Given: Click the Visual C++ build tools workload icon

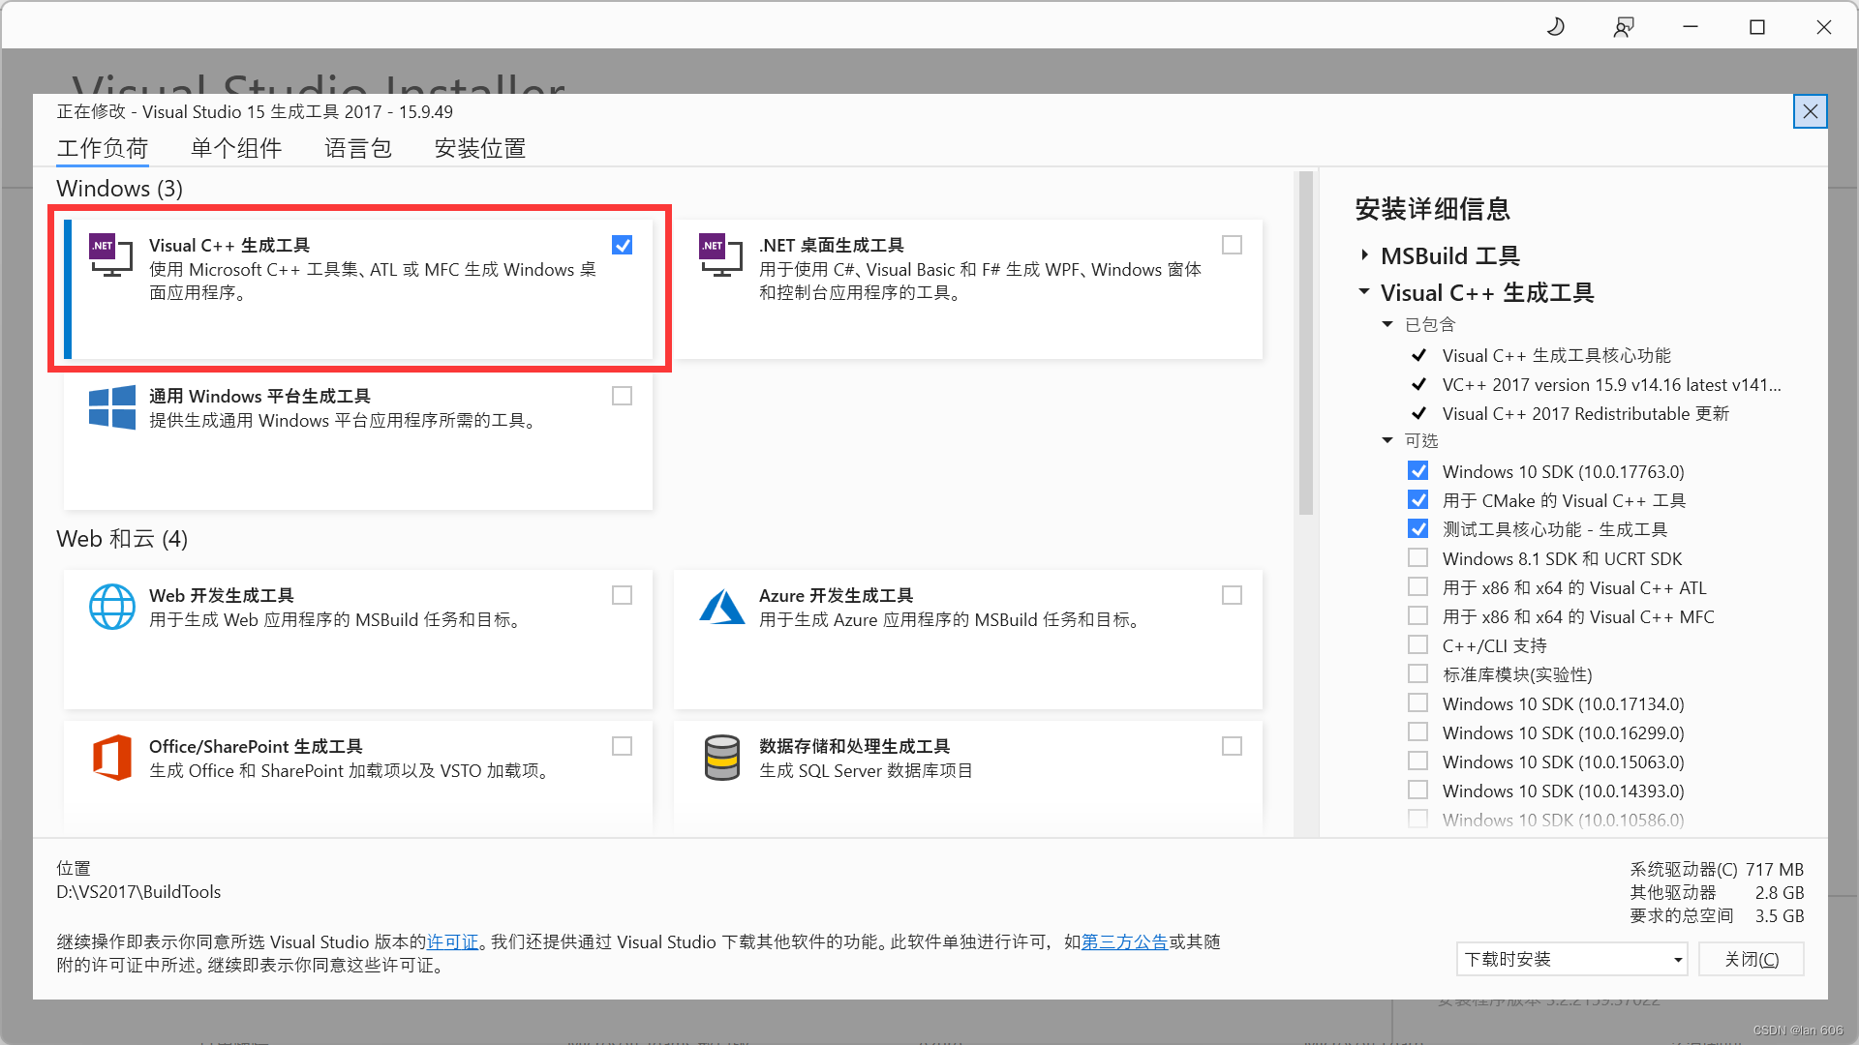Looking at the screenshot, I should click(x=110, y=254).
